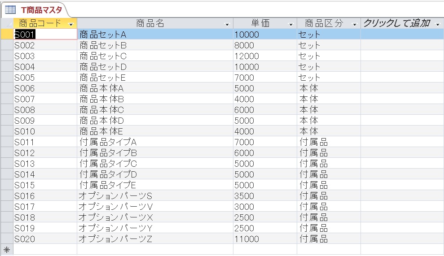Screen dimensions: 444x256
Task: Click the 商品コード cell containing S001
Action: (x=45, y=35)
